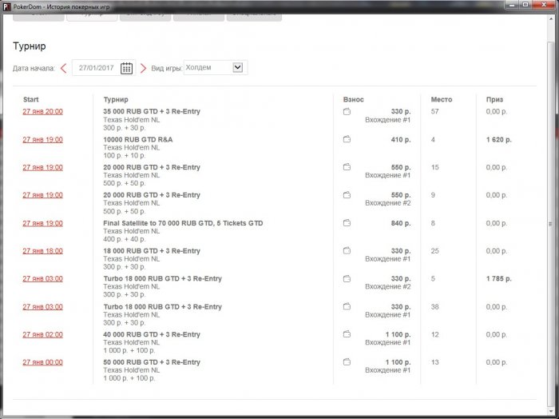559x419 pixels.
Task: Click wallet icon for Turbo 18 000 Вхождение #2 row
Action: [347, 279]
